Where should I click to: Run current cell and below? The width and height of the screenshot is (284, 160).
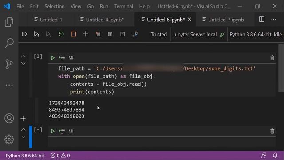point(49,34)
